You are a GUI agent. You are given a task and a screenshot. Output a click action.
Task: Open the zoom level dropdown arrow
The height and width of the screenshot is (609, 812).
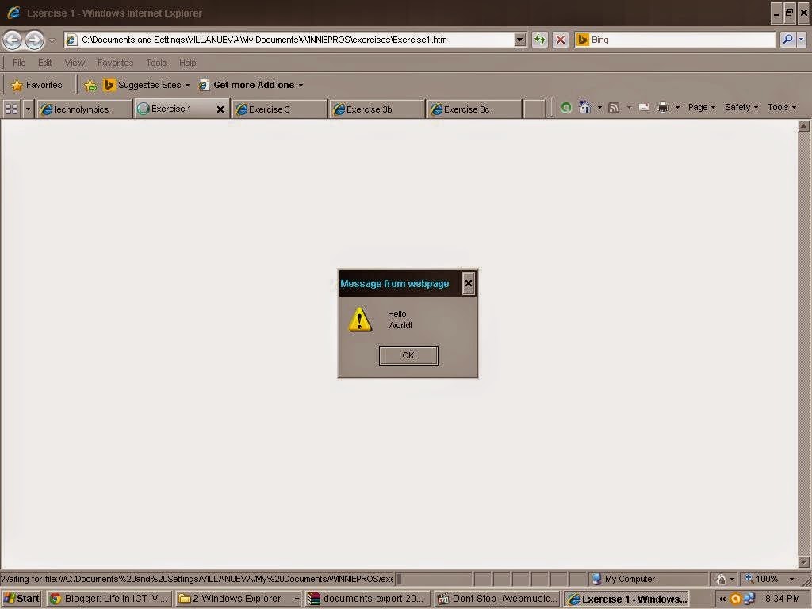coord(792,579)
